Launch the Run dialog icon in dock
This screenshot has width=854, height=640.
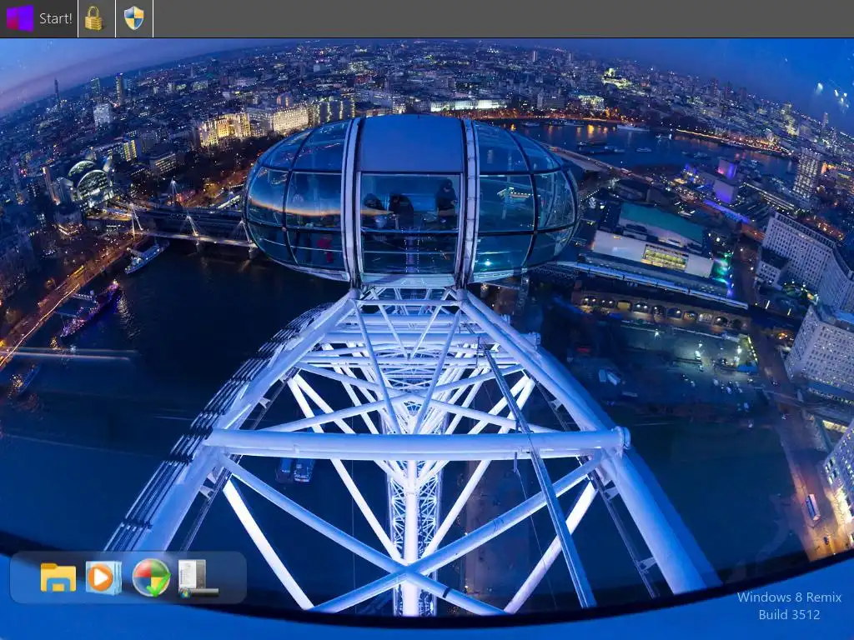coord(197,578)
